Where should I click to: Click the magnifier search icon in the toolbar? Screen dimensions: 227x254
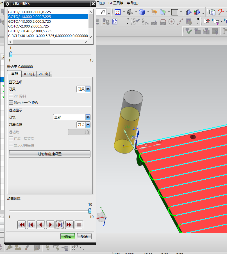point(103,12)
